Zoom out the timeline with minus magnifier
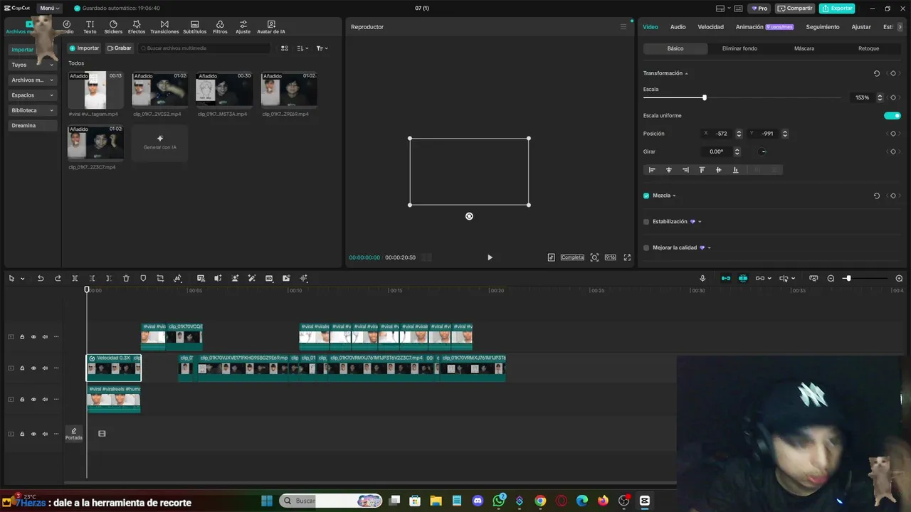Viewport: 911px width, 512px height. (831, 278)
